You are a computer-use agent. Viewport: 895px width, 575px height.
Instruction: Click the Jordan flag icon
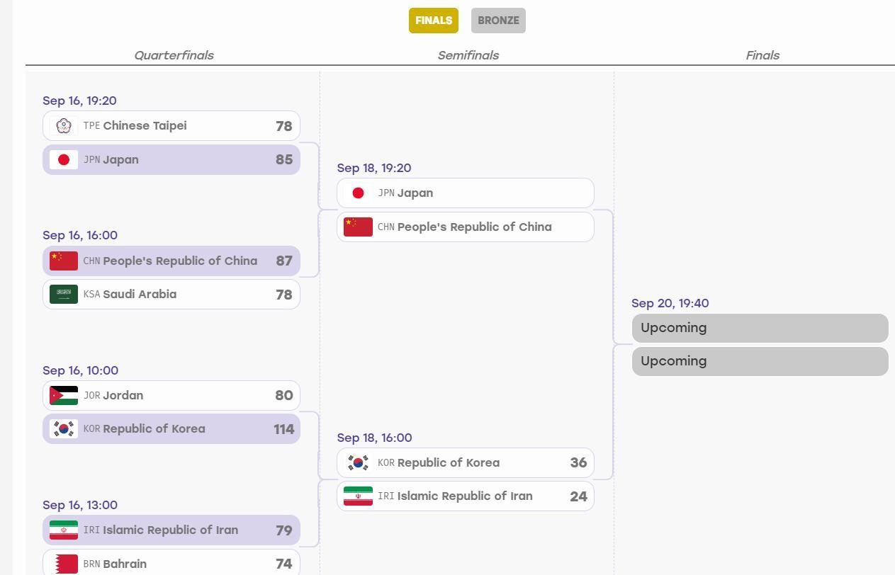(x=64, y=395)
